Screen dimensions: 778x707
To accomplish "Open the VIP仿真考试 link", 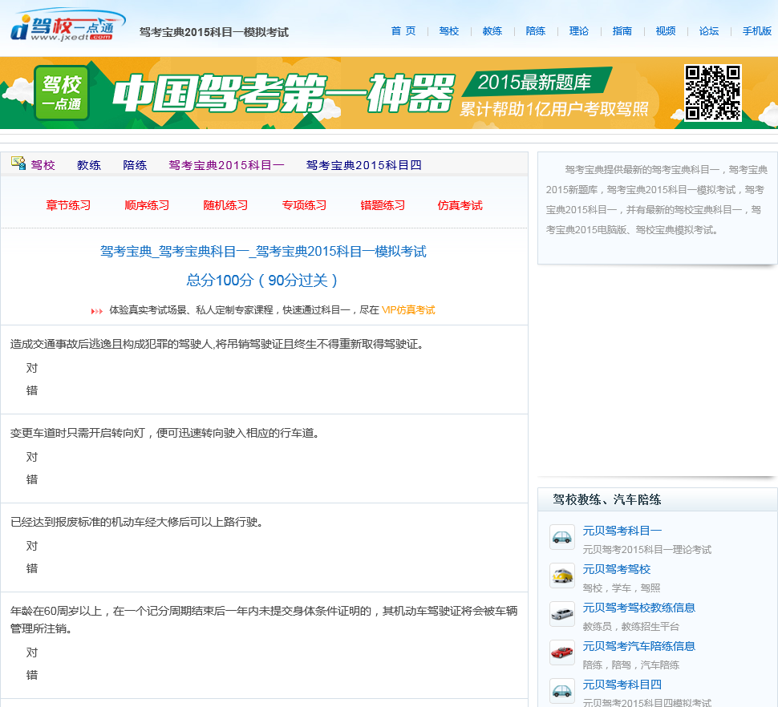I will pyautogui.click(x=408, y=310).
